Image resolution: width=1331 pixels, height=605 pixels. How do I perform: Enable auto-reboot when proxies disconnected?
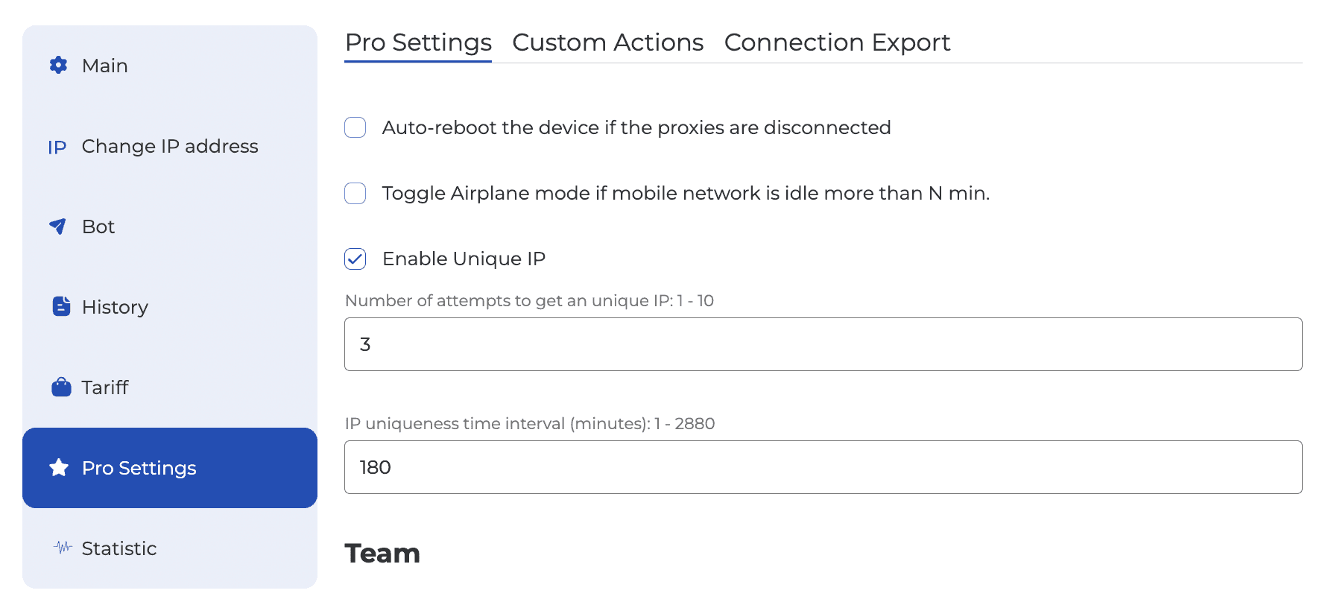pos(355,128)
